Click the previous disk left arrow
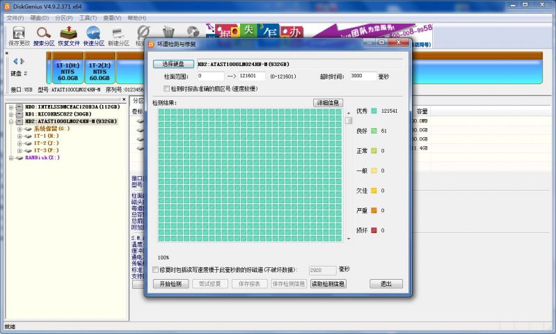Screen dimensions: 556x334 pos(15,62)
